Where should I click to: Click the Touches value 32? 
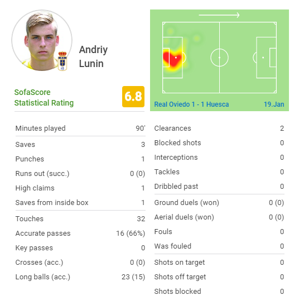pyautogui.click(x=141, y=219)
